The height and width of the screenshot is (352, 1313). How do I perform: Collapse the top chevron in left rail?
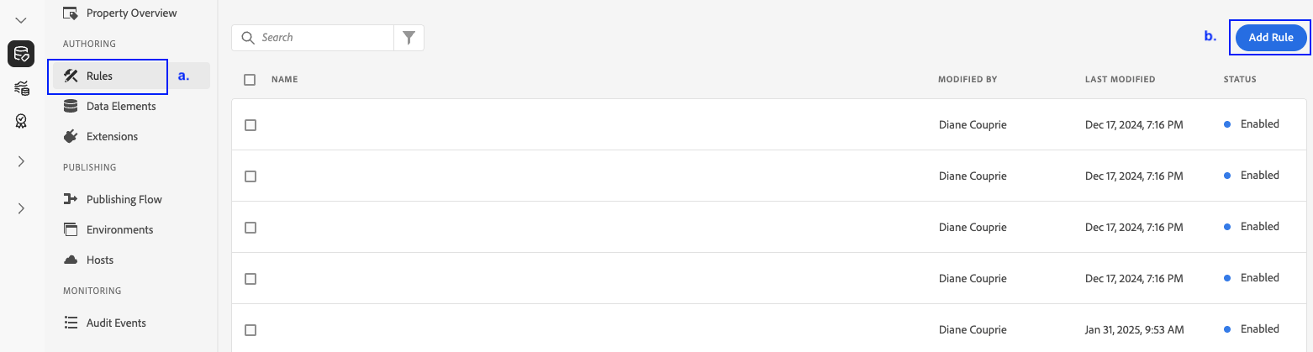pyautogui.click(x=21, y=19)
